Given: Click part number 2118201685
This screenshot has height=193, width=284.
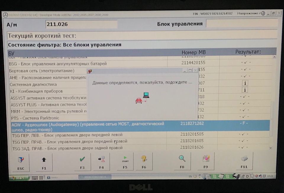Looking at the screenshot, I should pos(192,141).
